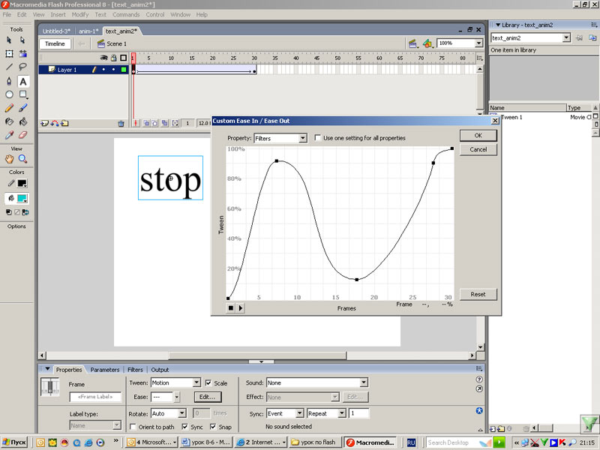Play the ease curve preview
Screen dimensions: 600x450
click(241, 307)
